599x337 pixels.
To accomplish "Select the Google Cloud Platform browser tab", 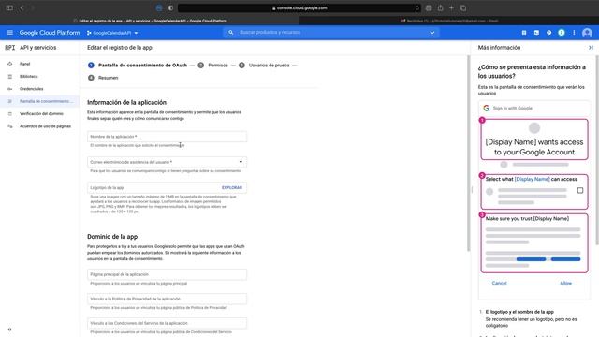I will point(150,21).
